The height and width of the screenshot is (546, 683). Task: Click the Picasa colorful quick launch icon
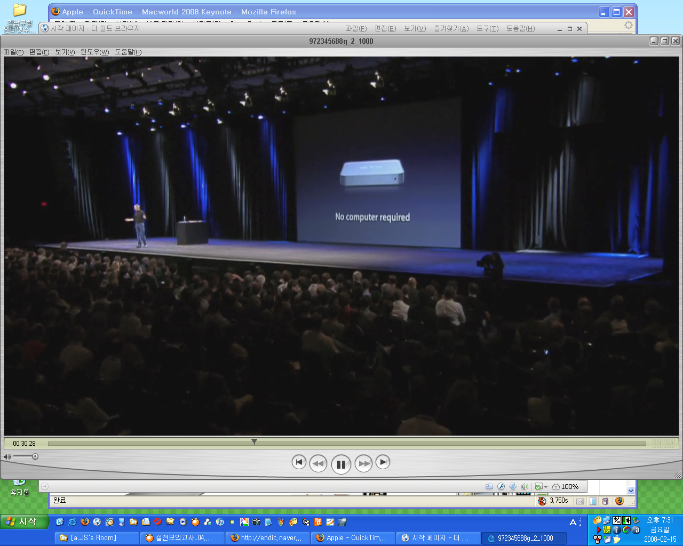click(244, 522)
